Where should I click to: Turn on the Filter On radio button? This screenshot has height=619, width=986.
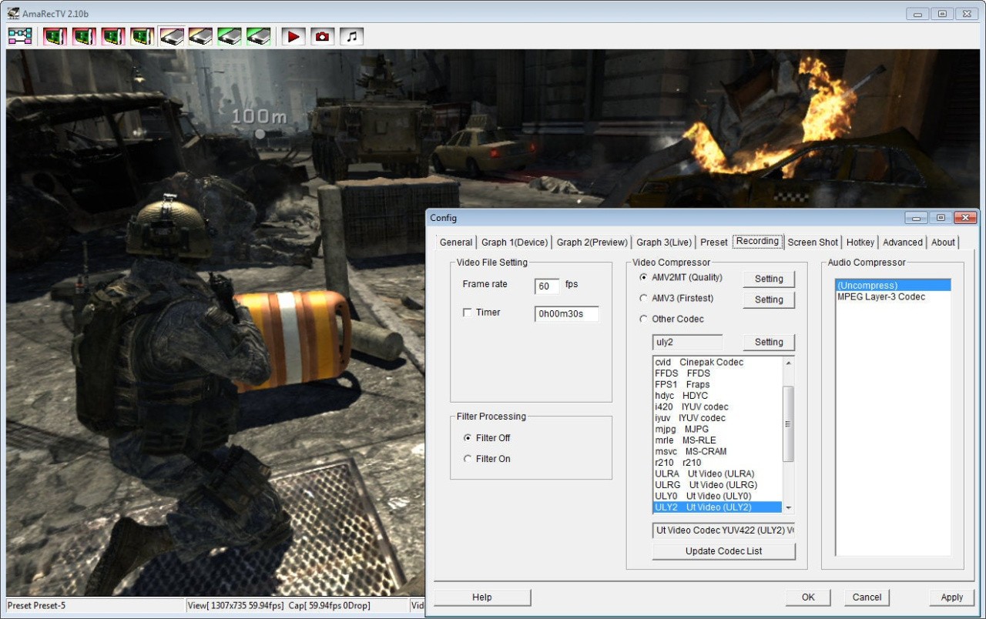(x=468, y=459)
